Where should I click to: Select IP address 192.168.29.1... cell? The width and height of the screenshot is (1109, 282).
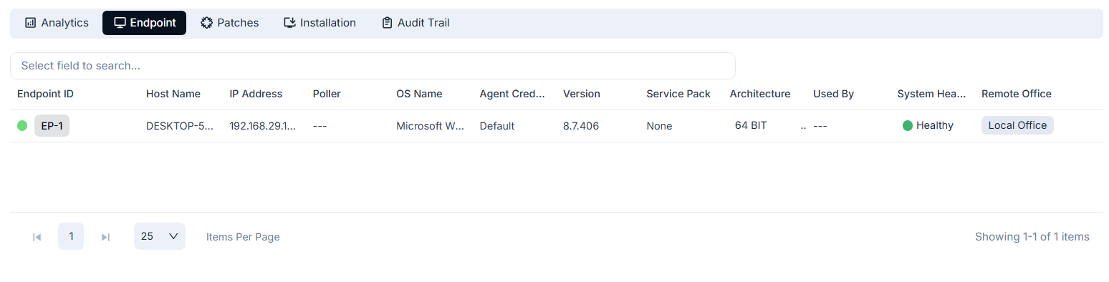tap(263, 126)
